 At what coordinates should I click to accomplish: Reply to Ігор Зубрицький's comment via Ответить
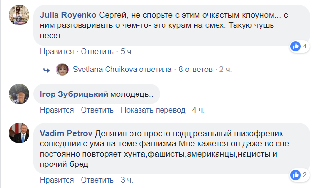pyautogui.click(x=97, y=110)
